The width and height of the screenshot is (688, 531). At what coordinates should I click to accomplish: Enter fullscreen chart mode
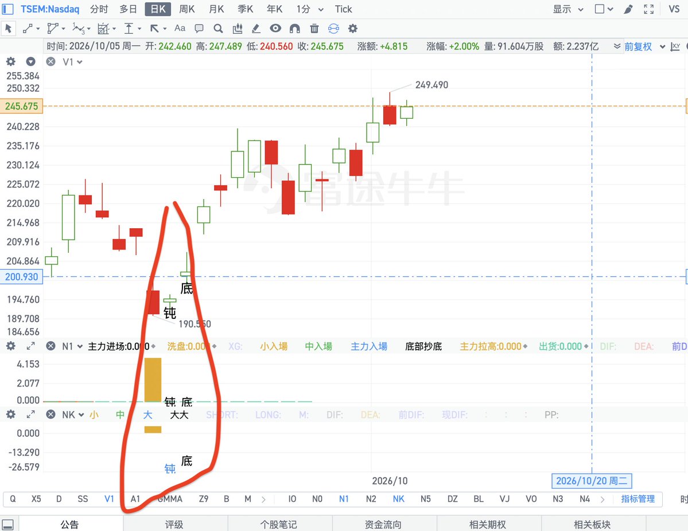(648, 9)
